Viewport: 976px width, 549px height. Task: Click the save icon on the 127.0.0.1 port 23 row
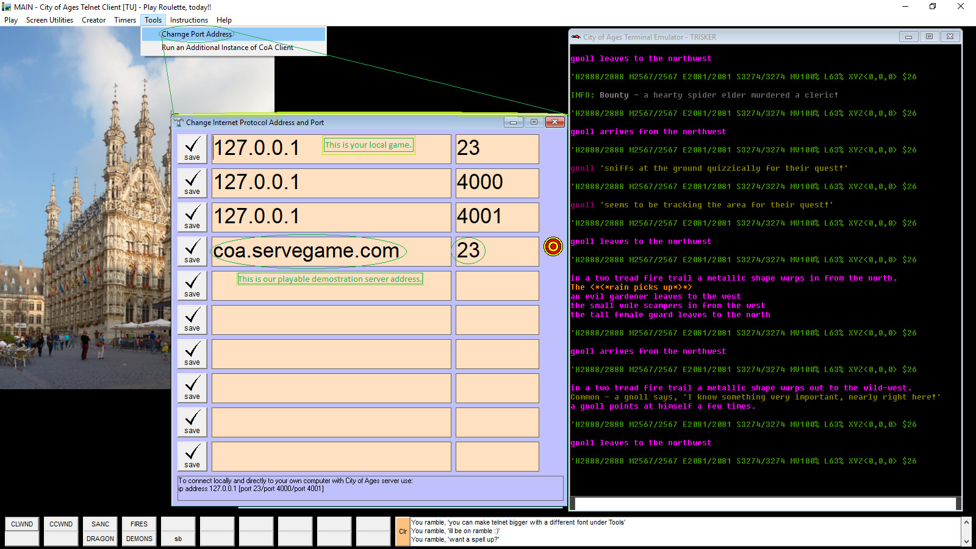click(x=192, y=148)
